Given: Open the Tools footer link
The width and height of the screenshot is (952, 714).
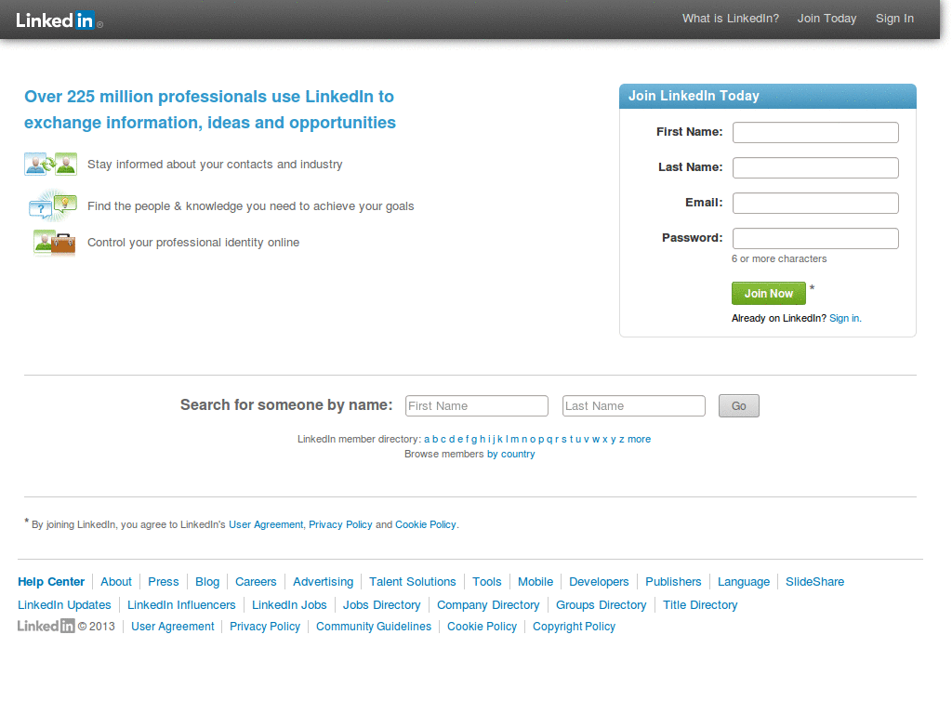Looking at the screenshot, I should (x=487, y=582).
